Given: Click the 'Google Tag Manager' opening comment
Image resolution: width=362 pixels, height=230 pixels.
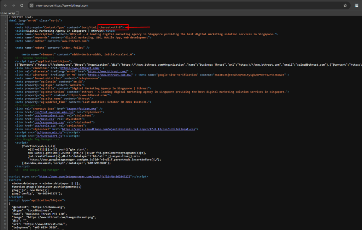Looking at the screenshot, I should click(x=37, y=139).
